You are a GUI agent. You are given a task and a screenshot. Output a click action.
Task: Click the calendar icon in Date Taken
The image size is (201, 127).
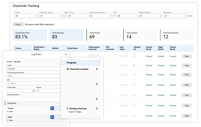click(x=33, y=91)
